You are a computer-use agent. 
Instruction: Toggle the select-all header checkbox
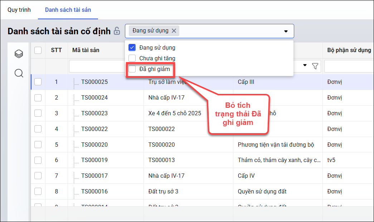pos(38,50)
